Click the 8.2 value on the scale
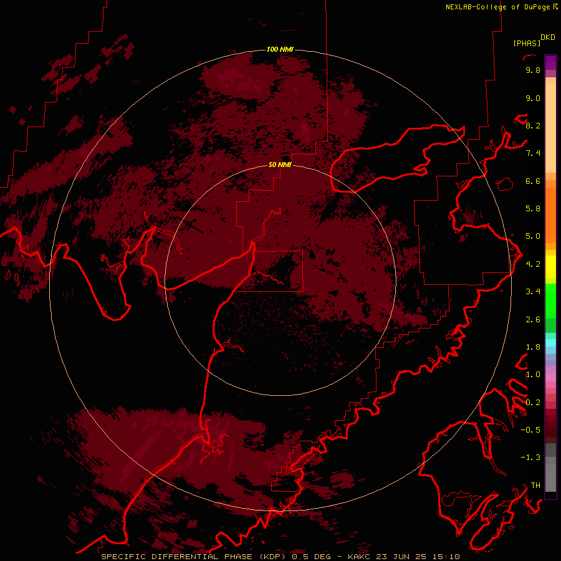 point(533,125)
